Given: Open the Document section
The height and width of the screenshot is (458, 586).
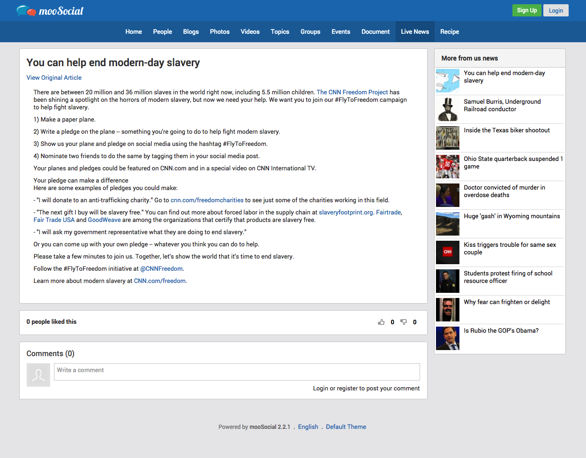Looking at the screenshot, I should pyautogui.click(x=376, y=31).
